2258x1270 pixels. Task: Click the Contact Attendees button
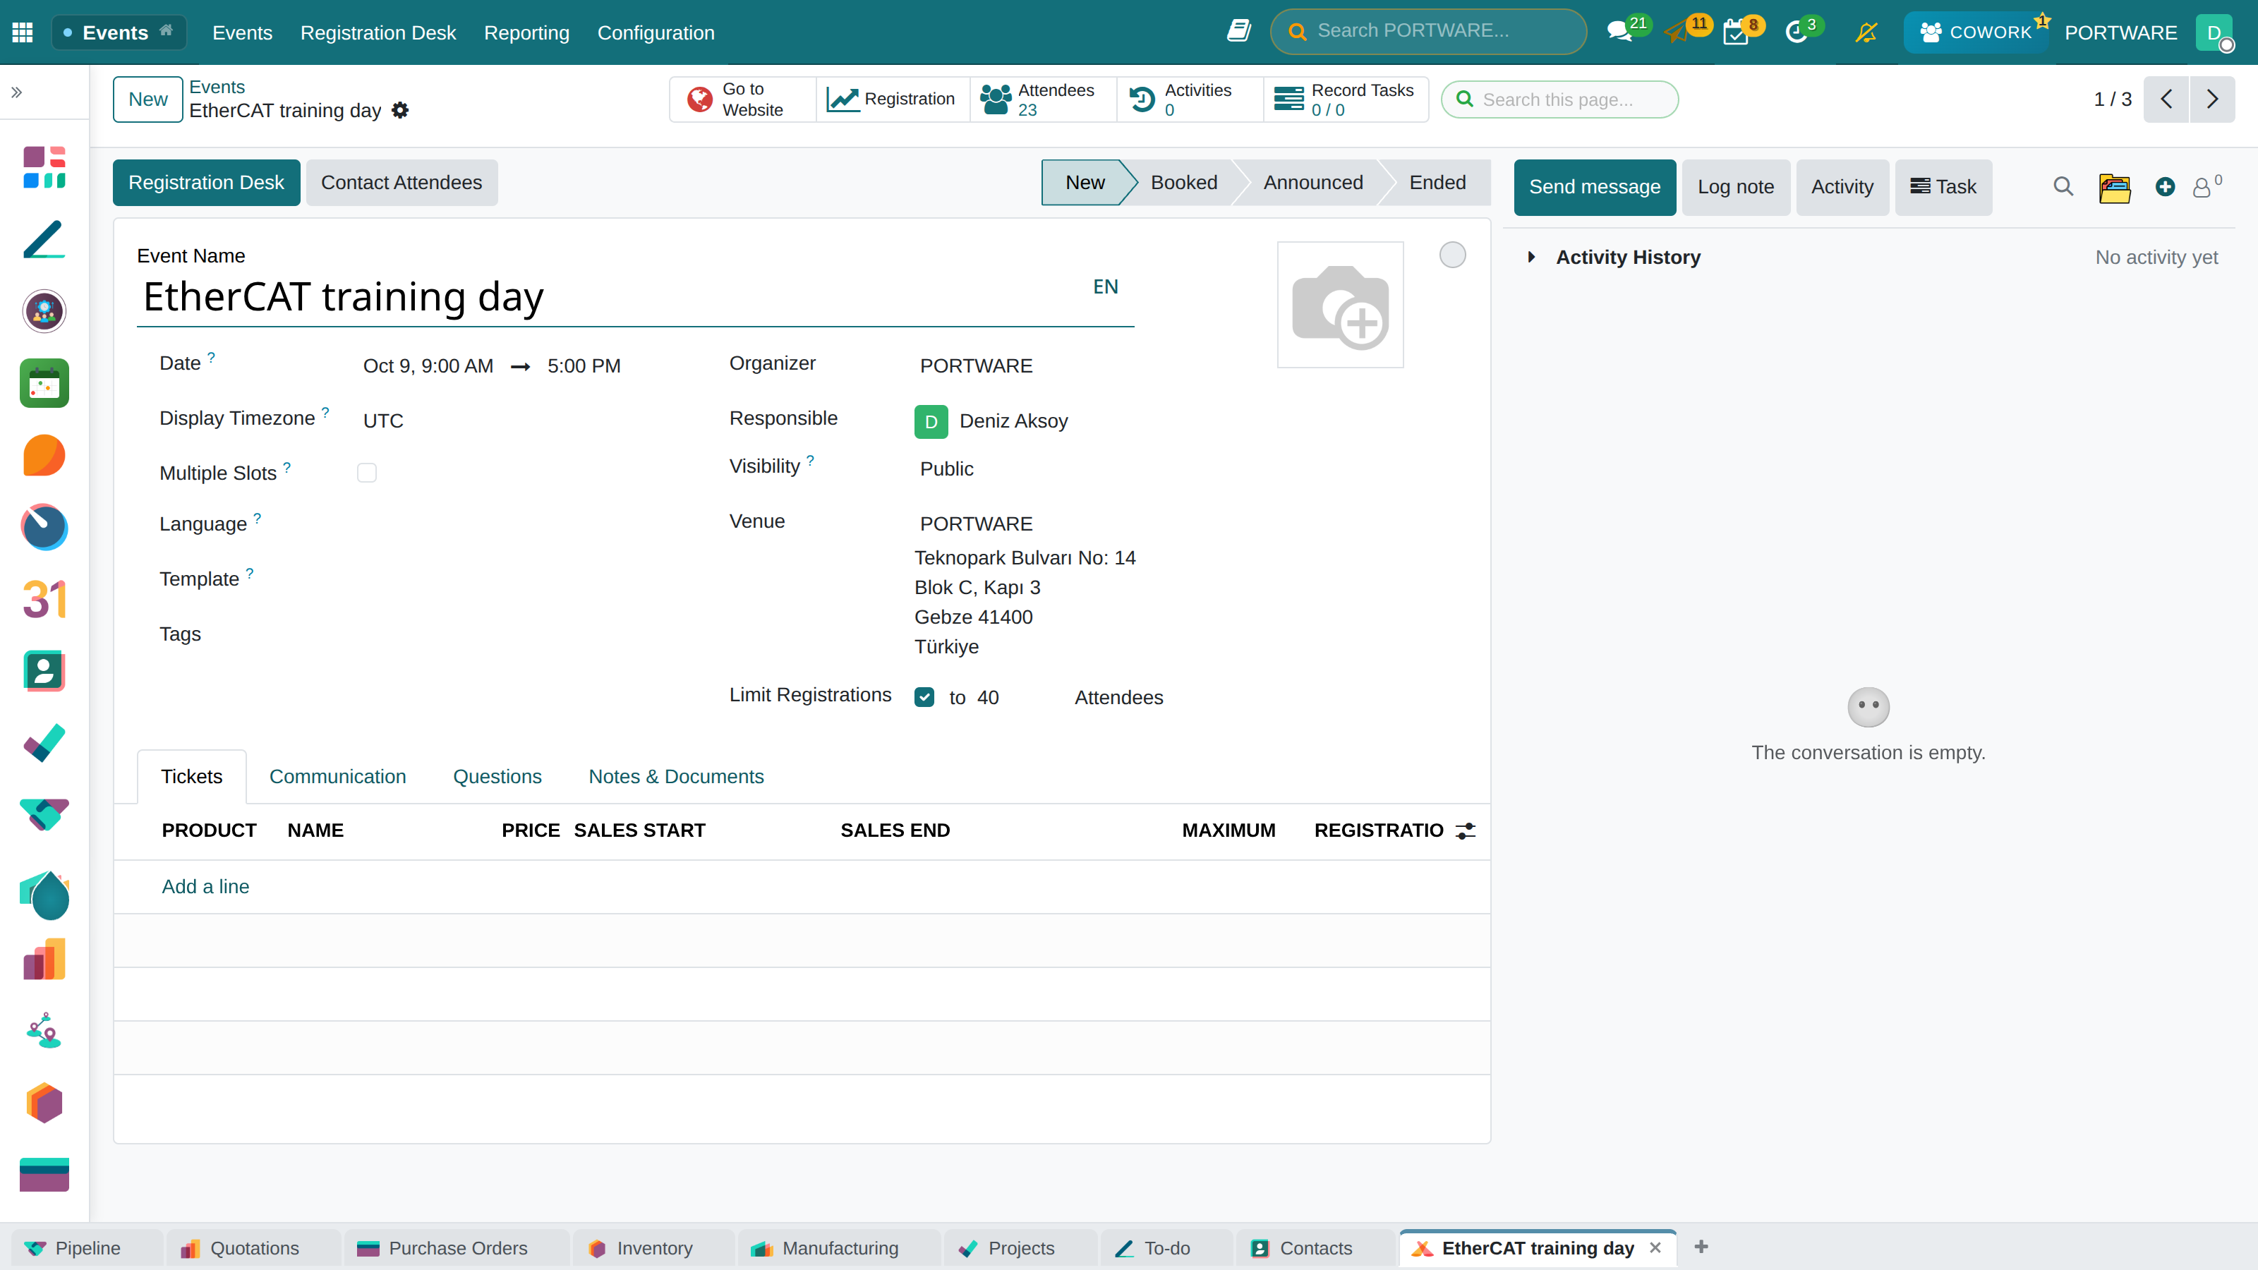(x=402, y=182)
